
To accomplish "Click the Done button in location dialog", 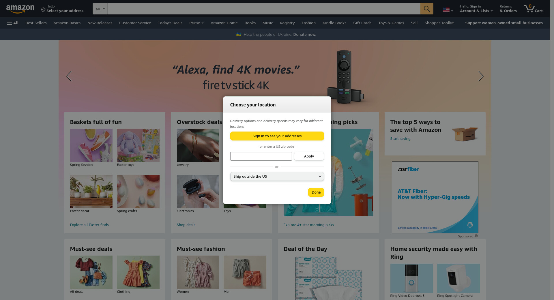I will [x=316, y=192].
